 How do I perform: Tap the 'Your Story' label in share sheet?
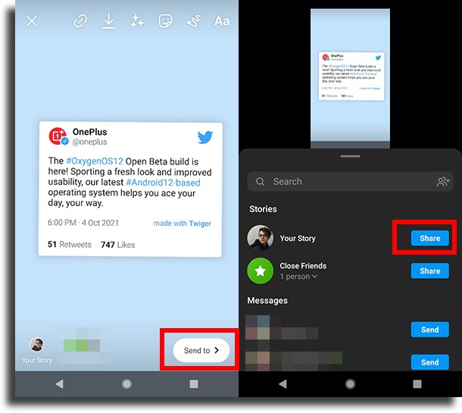tap(298, 238)
